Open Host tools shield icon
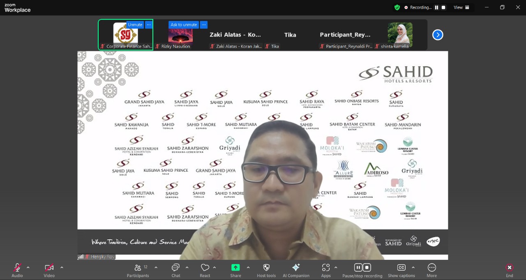Image resolution: width=526 pixels, height=280 pixels. pyautogui.click(x=266, y=268)
